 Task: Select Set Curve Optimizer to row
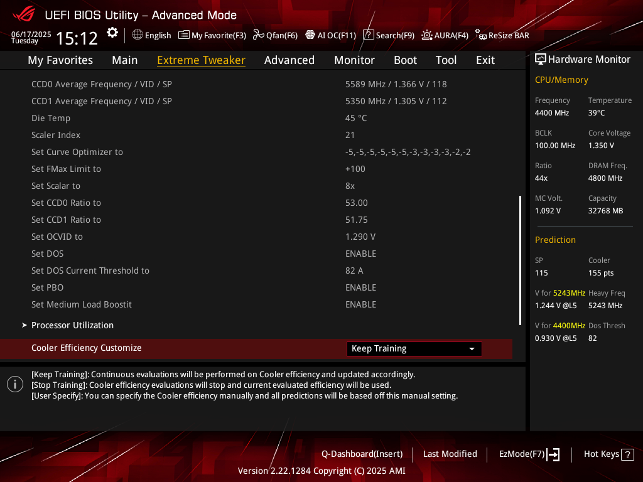256,152
